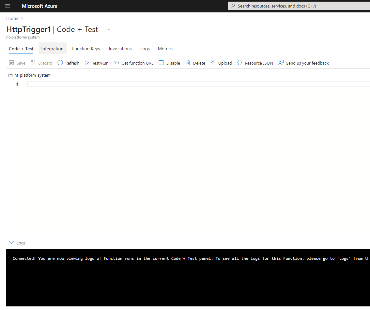370x310 pixels.
Task: Focus the Search resources input box
Action: pyautogui.click(x=299, y=6)
